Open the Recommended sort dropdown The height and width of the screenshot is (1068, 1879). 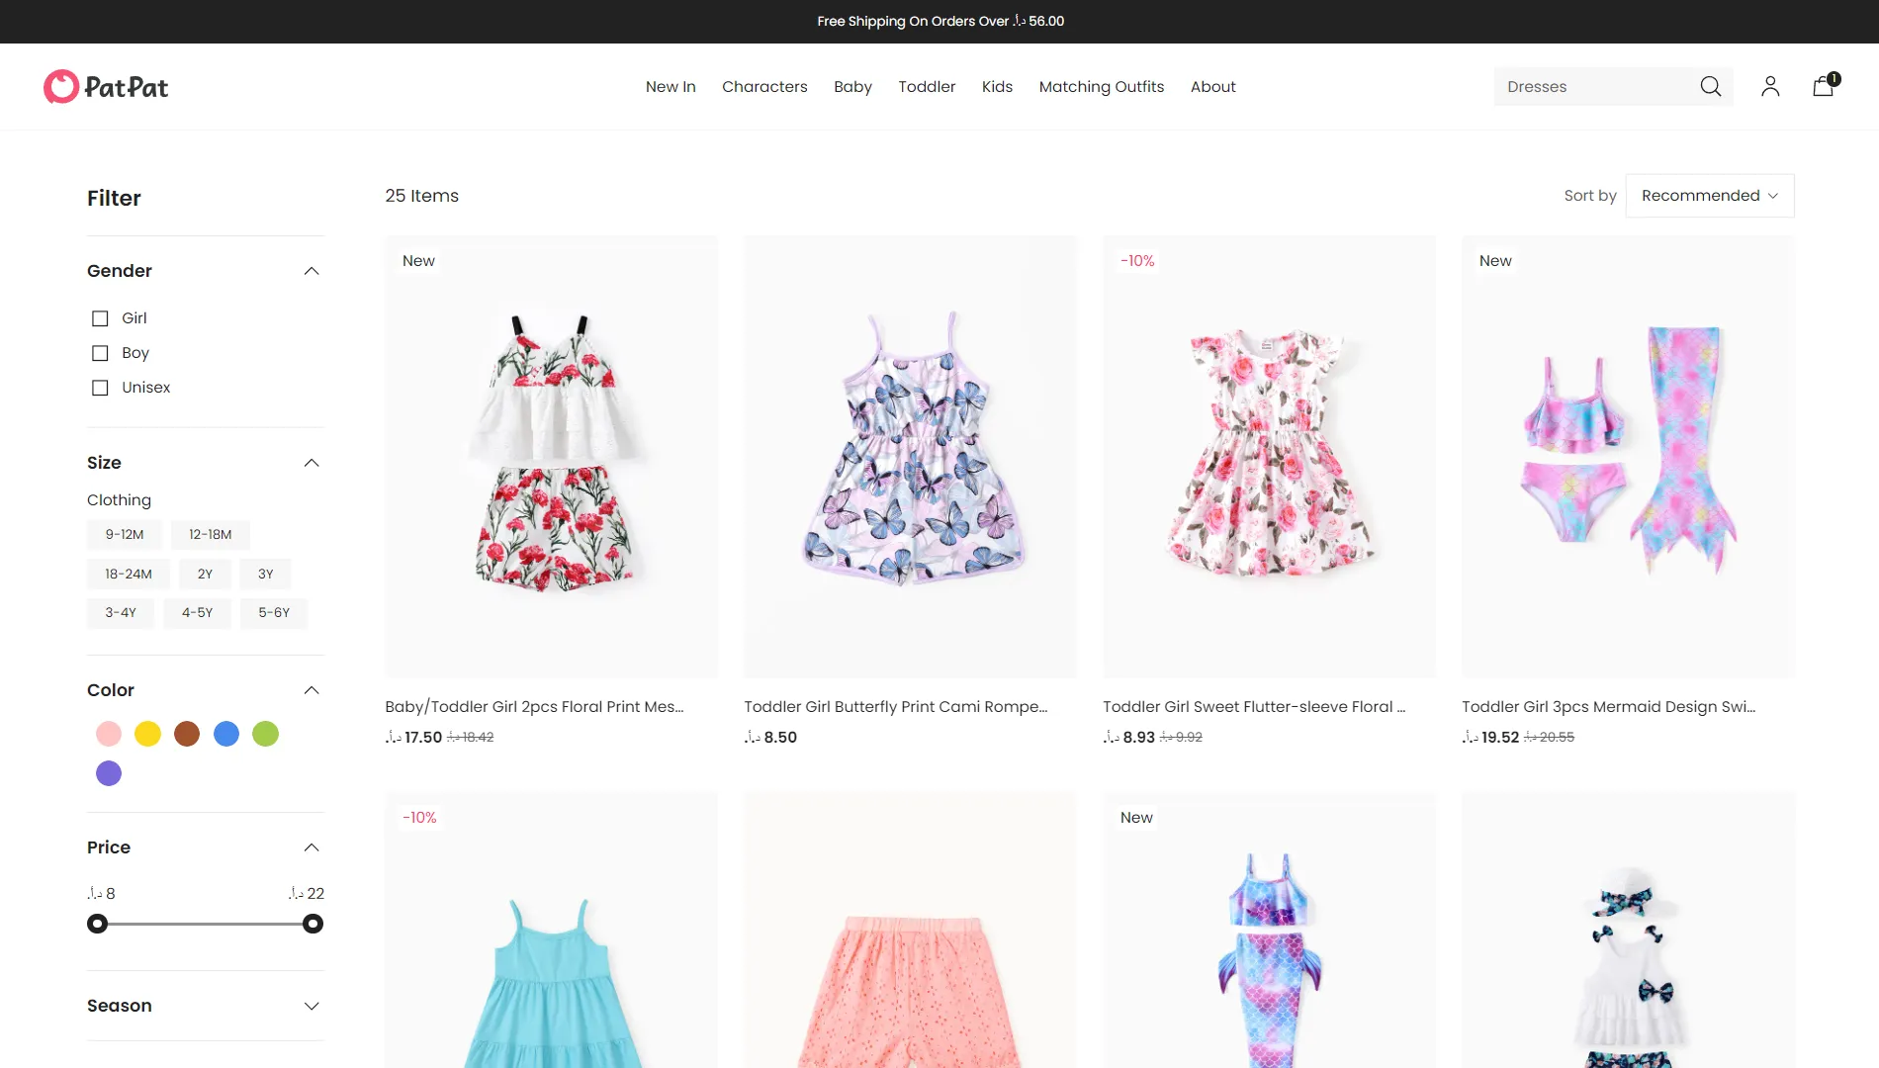[x=1710, y=196]
